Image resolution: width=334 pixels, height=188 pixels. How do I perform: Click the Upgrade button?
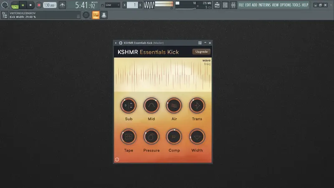click(201, 51)
